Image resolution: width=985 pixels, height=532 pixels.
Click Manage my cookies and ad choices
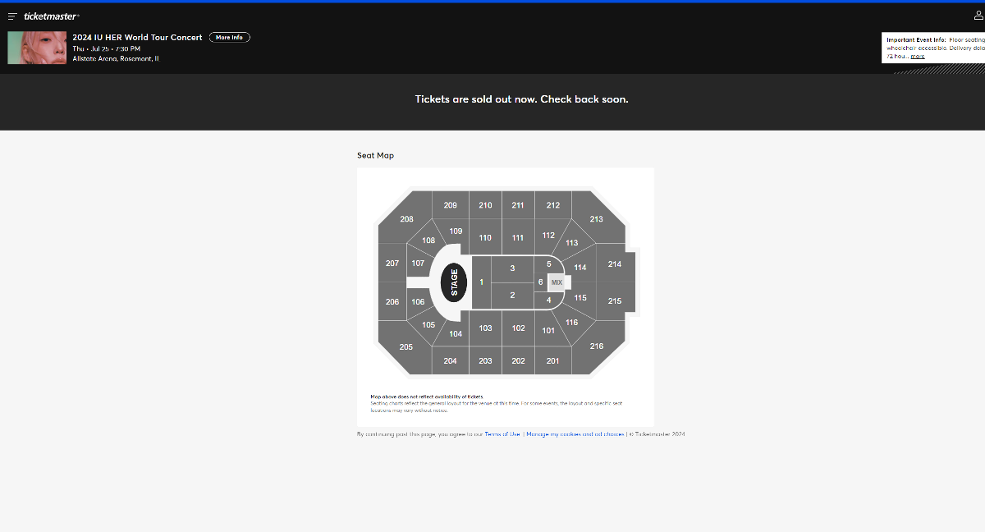(575, 433)
